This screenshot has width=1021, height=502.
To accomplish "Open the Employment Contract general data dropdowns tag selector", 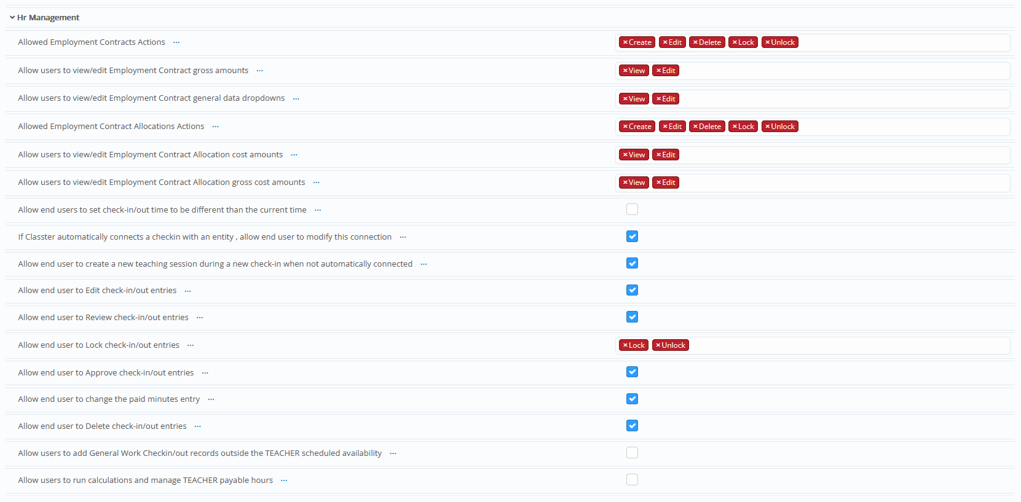I will click(x=842, y=99).
